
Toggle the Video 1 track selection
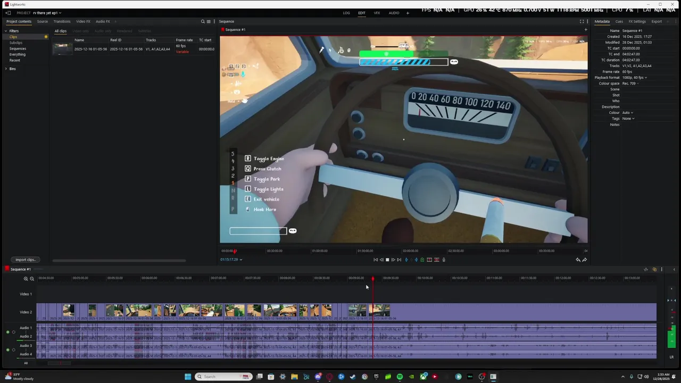click(x=26, y=294)
